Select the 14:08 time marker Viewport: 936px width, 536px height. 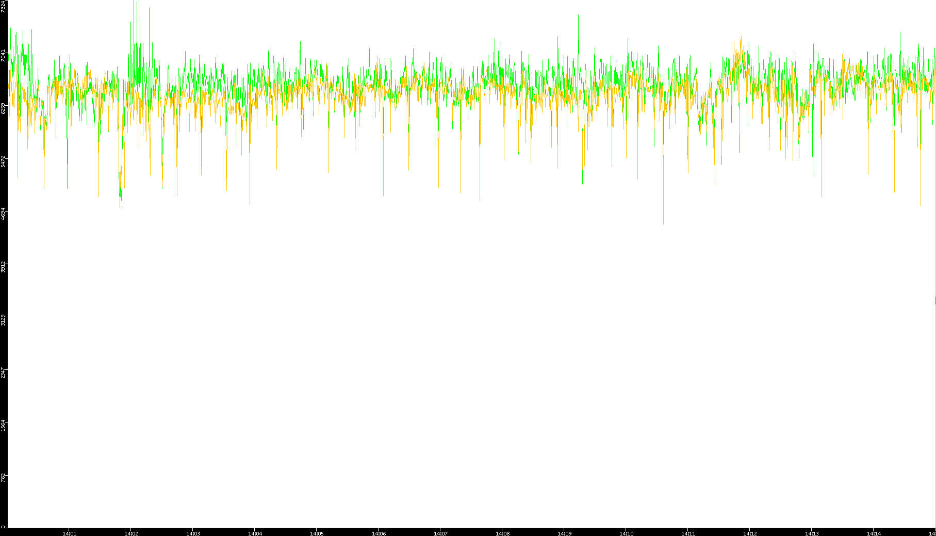point(502,533)
